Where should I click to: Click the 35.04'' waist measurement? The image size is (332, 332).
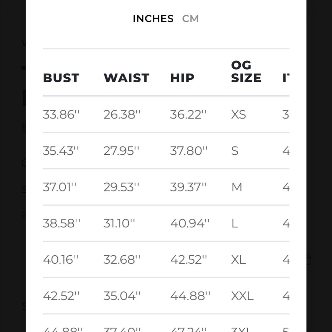(x=122, y=296)
